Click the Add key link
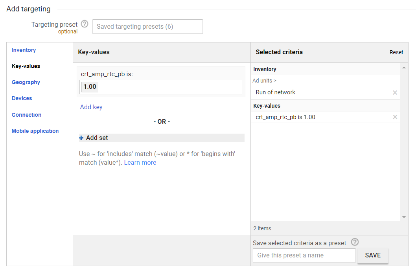Viewport: 416px width, 270px height. 91,107
